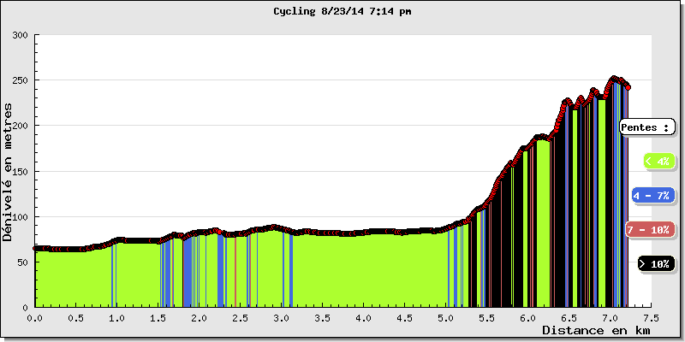Click the 150 value on the elevation axis

(21, 171)
